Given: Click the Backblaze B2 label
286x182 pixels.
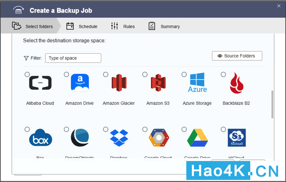Looking at the screenshot, I should [236, 103].
